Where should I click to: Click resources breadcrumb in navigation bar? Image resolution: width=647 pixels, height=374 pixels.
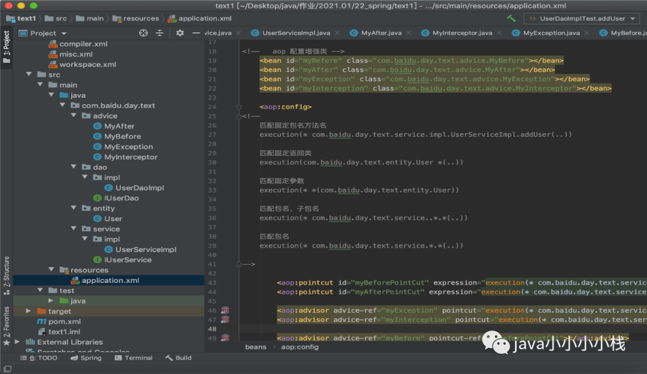point(136,19)
